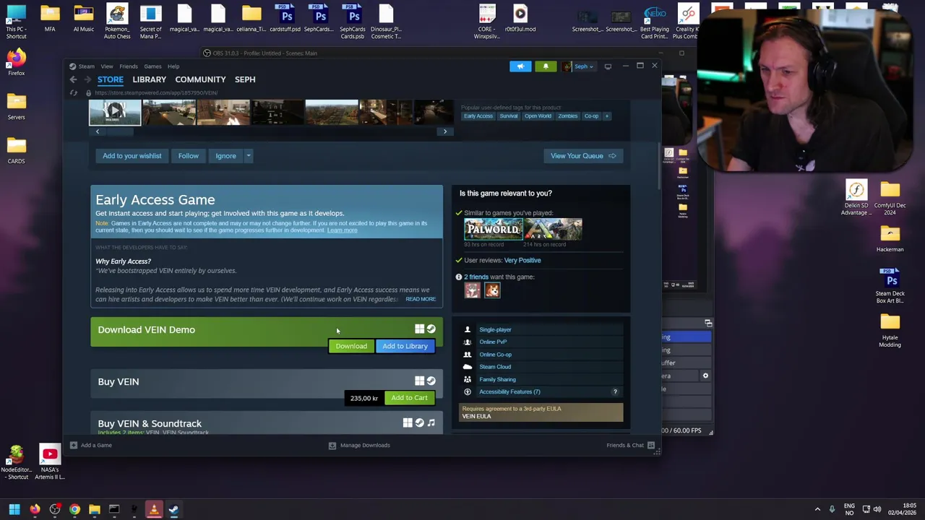Open the Ignore options dropdown arrow
This screenshot has height=520, width=925.
248,156
